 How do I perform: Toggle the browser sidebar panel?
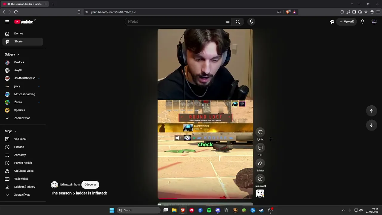click(x=354, y=12)
